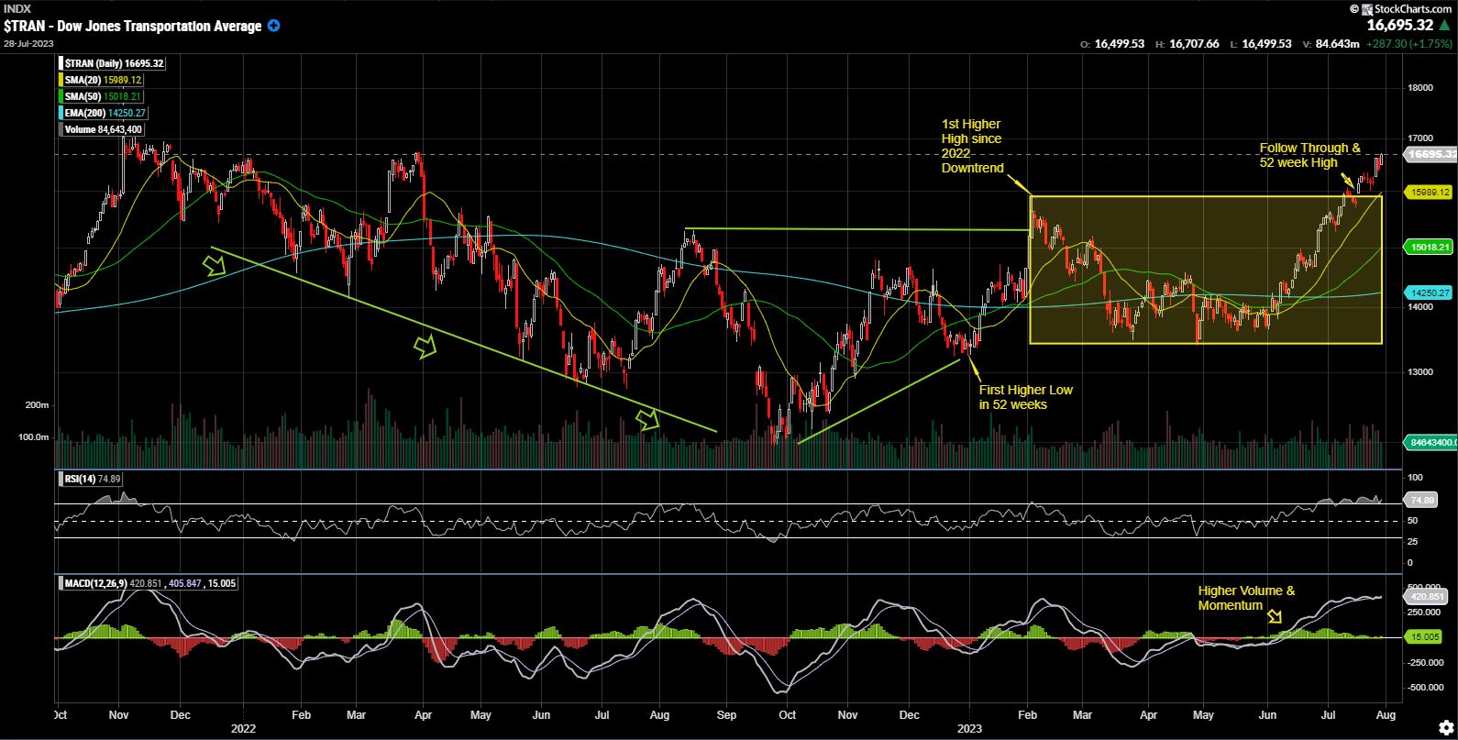The width and height of the screenshot is (1458, 740).
Task: Select first green downtrend arrow near December 2021
Action: [215, 266]
